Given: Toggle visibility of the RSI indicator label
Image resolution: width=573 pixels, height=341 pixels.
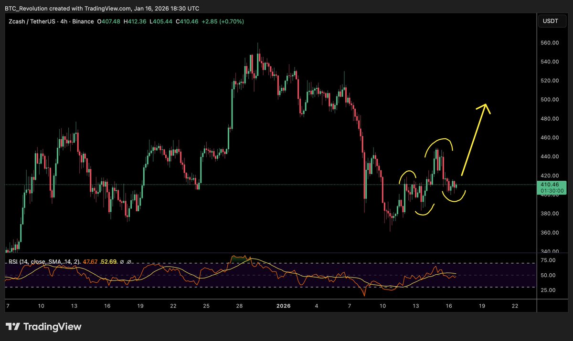Looking at the screenshot, I should pos(122,262).
